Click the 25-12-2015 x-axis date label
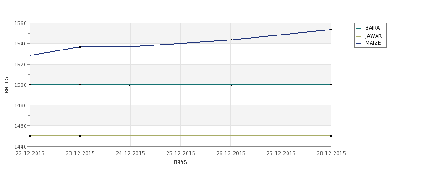The image size is (445, 195). pos(180,154)
